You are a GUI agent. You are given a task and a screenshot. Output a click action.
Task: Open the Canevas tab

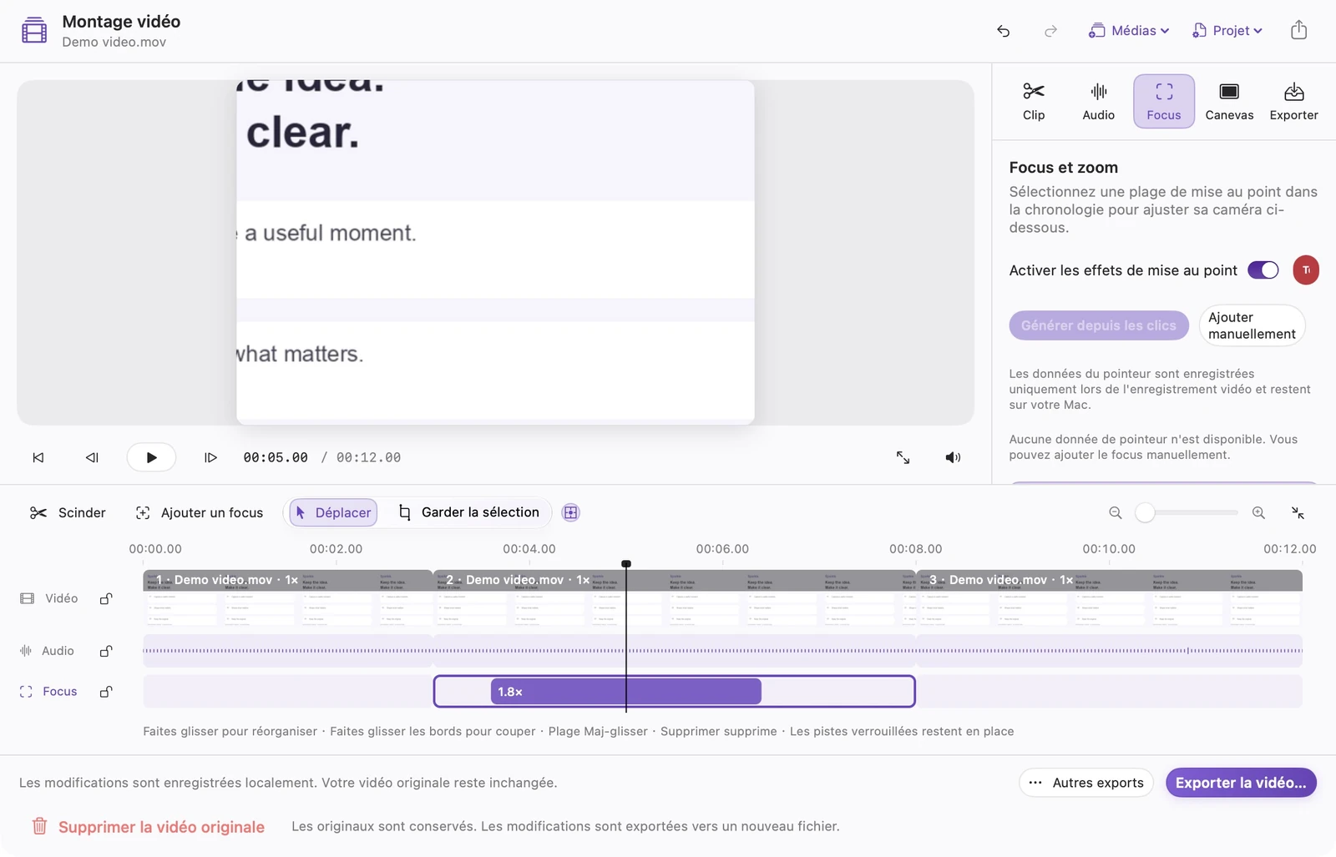tap(1229, 101)
